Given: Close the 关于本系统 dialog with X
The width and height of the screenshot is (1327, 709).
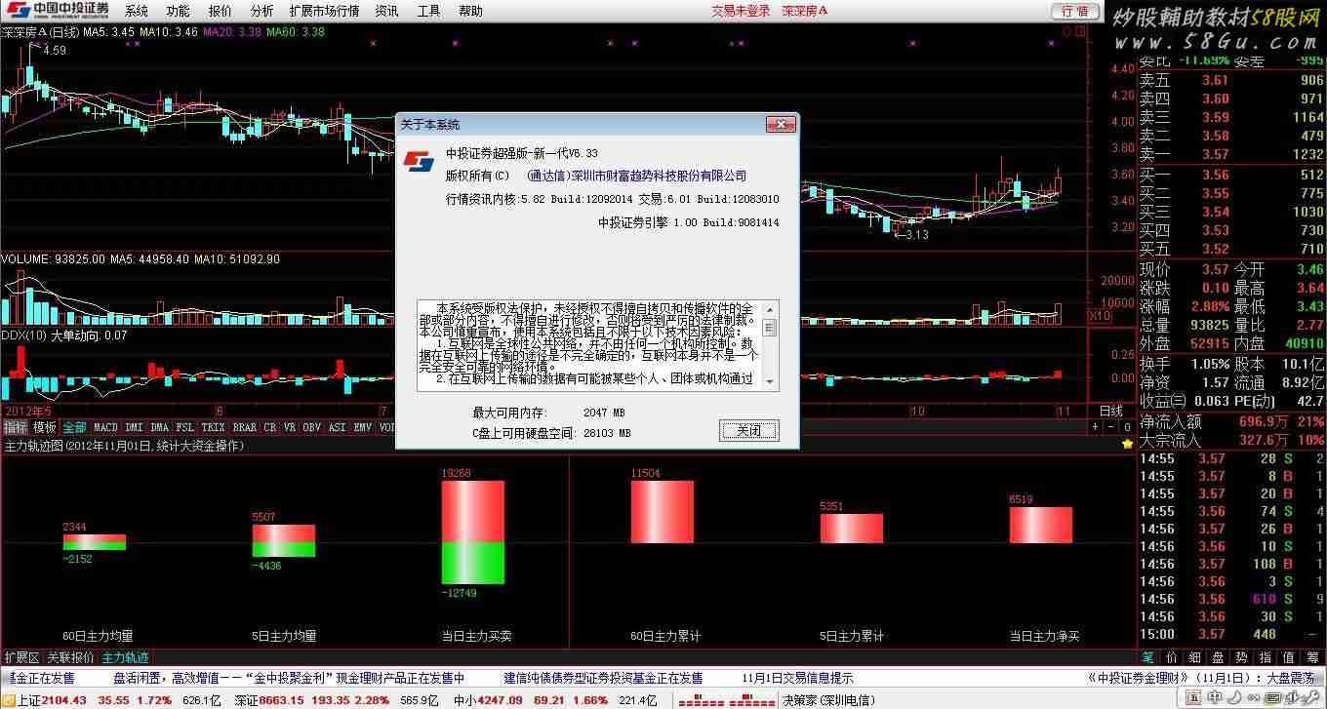Looking at the screenshot, I should tap(780, 124).
